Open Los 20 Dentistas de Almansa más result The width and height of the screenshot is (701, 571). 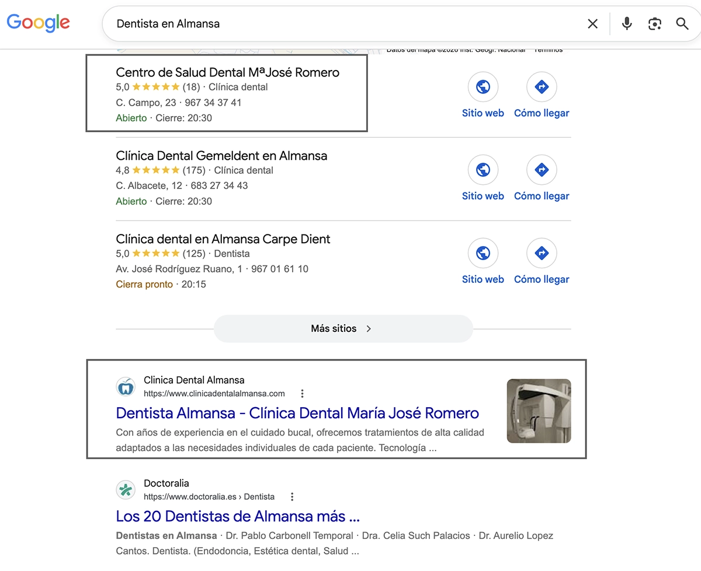(x=238, y=516)
